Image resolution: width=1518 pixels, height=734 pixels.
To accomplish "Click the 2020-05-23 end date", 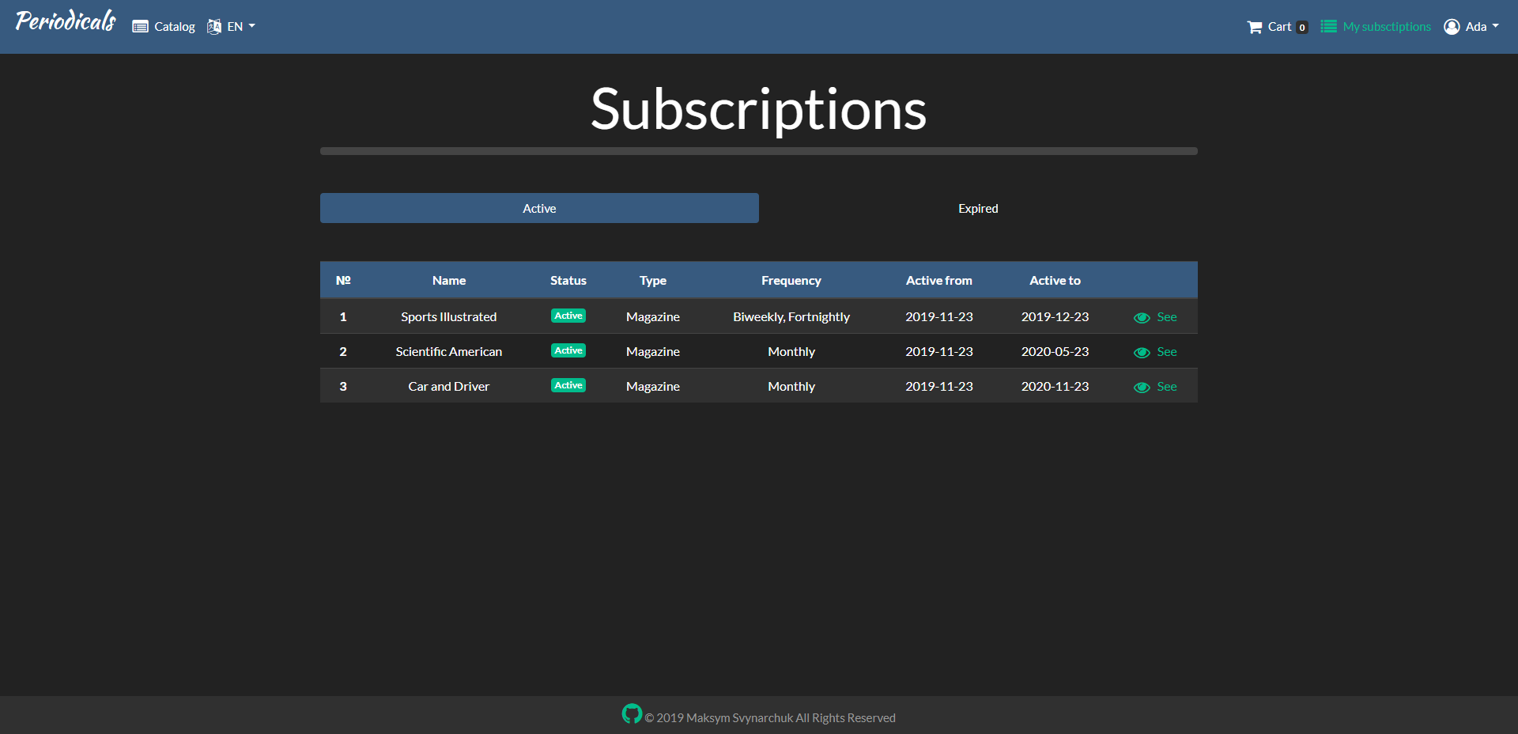I will (1055, 352).
